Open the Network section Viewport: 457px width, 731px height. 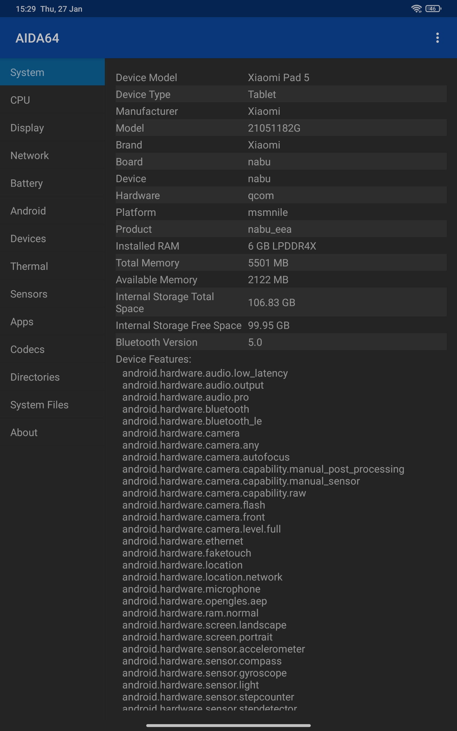(52, 155)
